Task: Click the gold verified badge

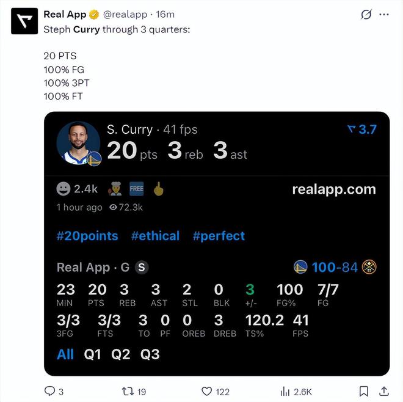Action: (x=94, y=15)
